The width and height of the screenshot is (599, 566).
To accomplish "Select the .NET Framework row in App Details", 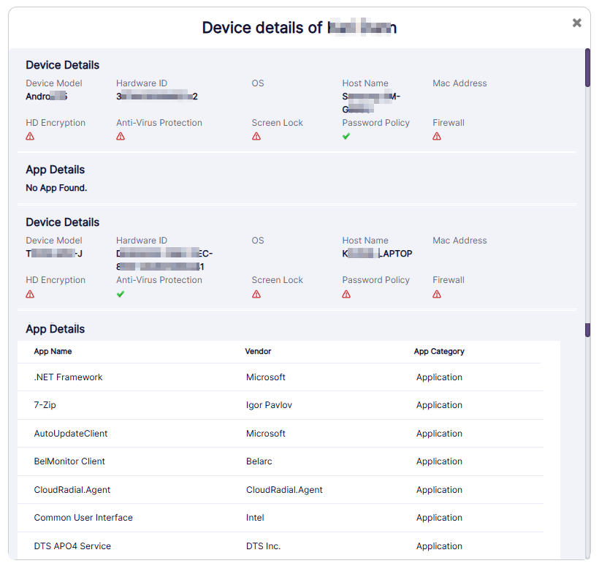I will point(68,377).
